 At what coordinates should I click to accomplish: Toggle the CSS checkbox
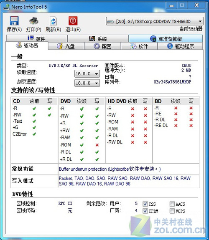145,204
